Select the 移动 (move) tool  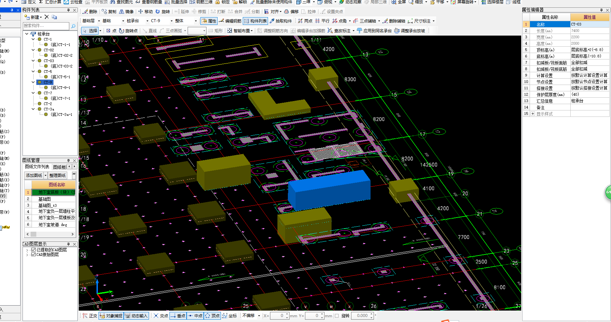pyautogui.click(x=145, y=11)
